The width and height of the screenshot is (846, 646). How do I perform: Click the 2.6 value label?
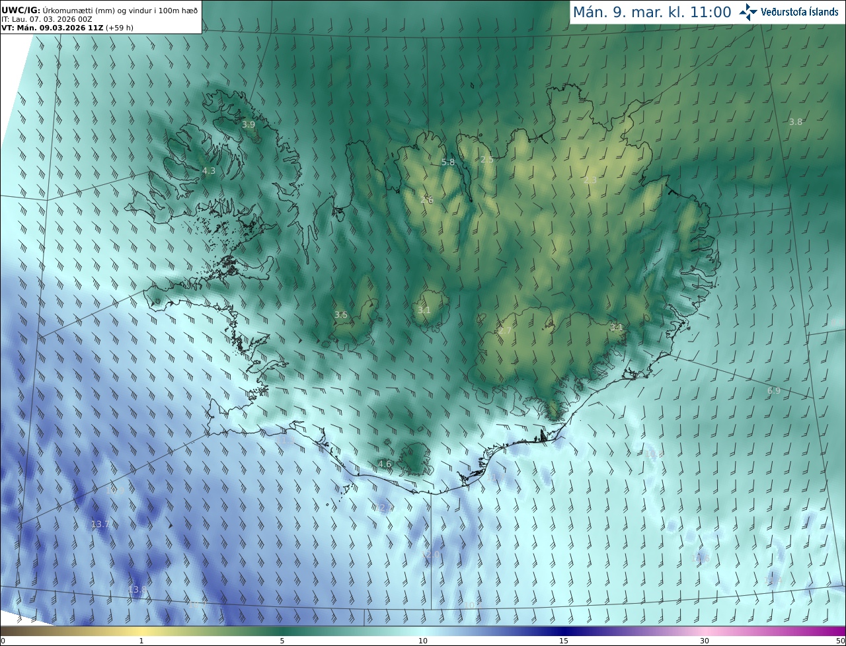click(x=427, y=199)
